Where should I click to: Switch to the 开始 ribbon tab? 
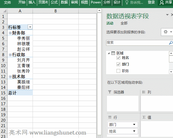click(22, 2)
